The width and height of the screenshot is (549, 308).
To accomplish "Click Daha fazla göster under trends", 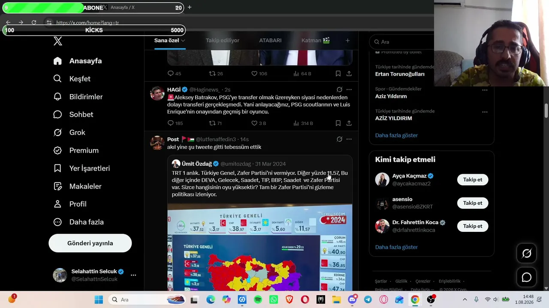I will click(x=396, y=135).
